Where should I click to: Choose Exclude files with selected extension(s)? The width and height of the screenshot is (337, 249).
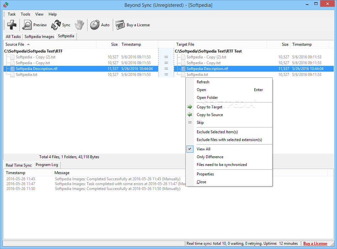click(229, 139)
